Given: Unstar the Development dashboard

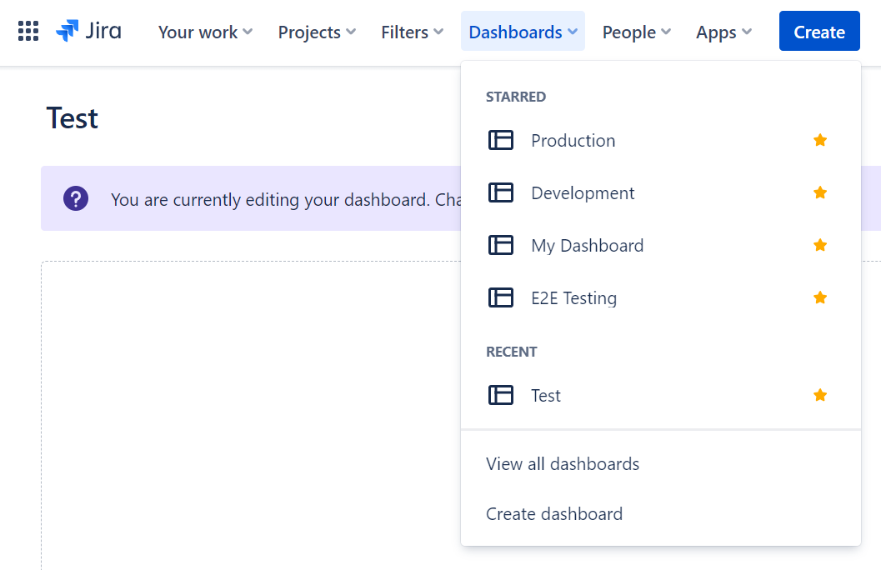Looking at the screenshot, I should [820, 192].
